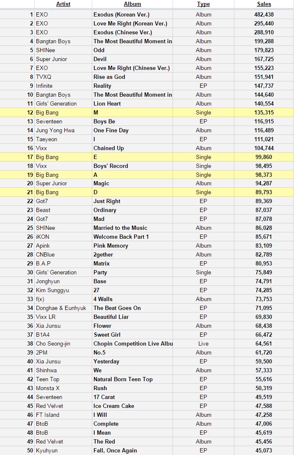
Task: Click the f(x) 4 Walls album cell
Action: [x=132, y=299]
